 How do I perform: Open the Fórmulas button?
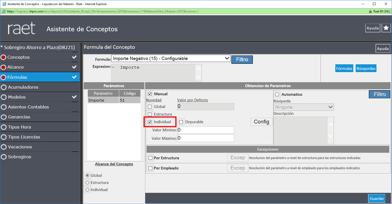tap(344, 68)
